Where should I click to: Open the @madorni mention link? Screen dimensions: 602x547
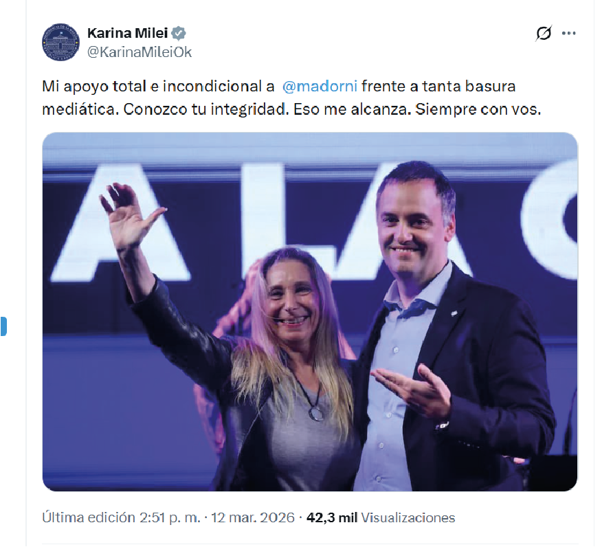pos(320,86)
